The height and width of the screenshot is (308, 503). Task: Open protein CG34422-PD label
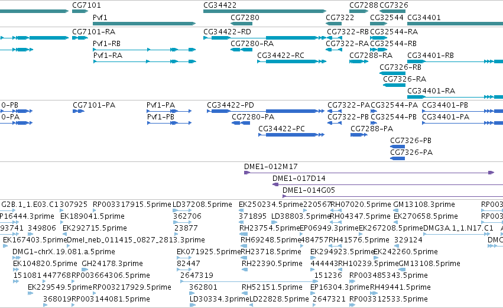coord(231,105)
